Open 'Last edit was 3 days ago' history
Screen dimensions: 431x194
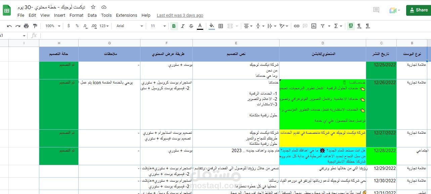180,15
